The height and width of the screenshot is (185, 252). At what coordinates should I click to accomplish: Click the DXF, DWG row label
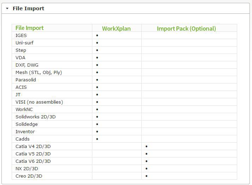(x=27, y=65)
